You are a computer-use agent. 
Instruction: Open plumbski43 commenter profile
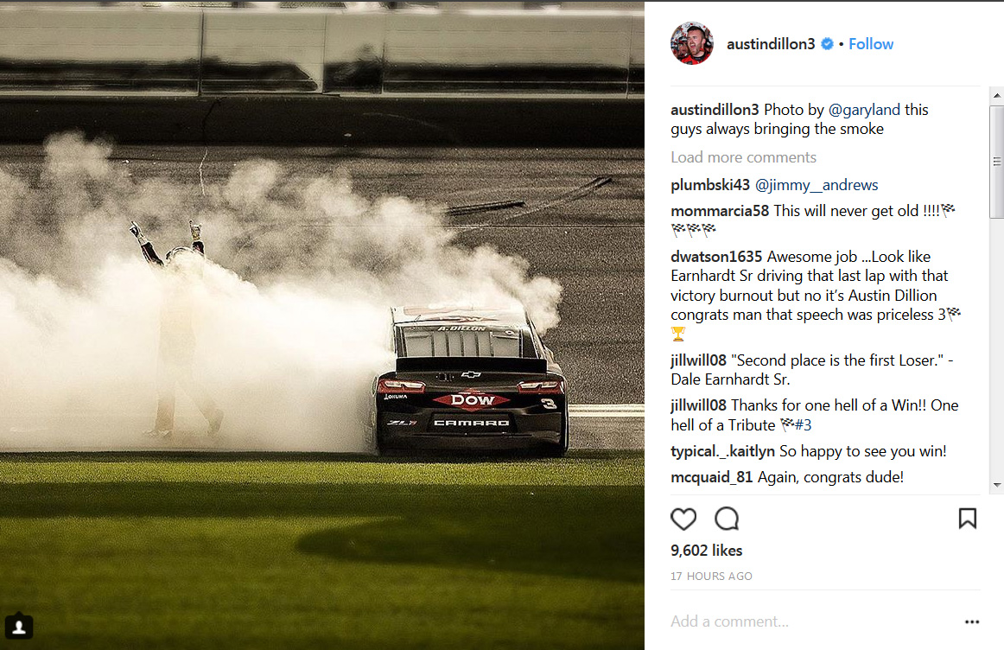[x=710, y=185]
